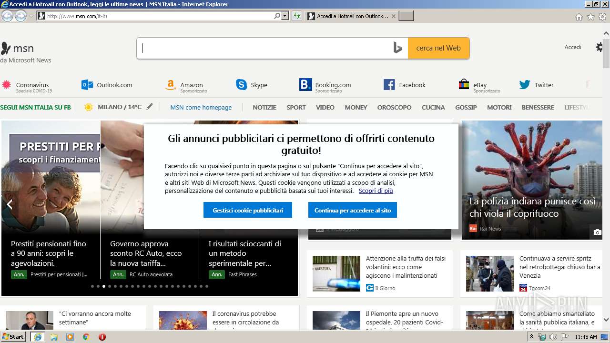Open a new browser tab
The width and height of the screenshot is (610, 343).
[406, 16]
